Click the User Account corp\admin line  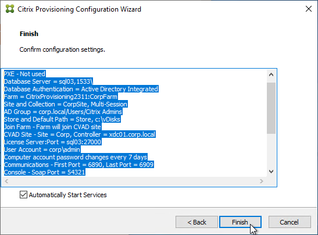42,149
